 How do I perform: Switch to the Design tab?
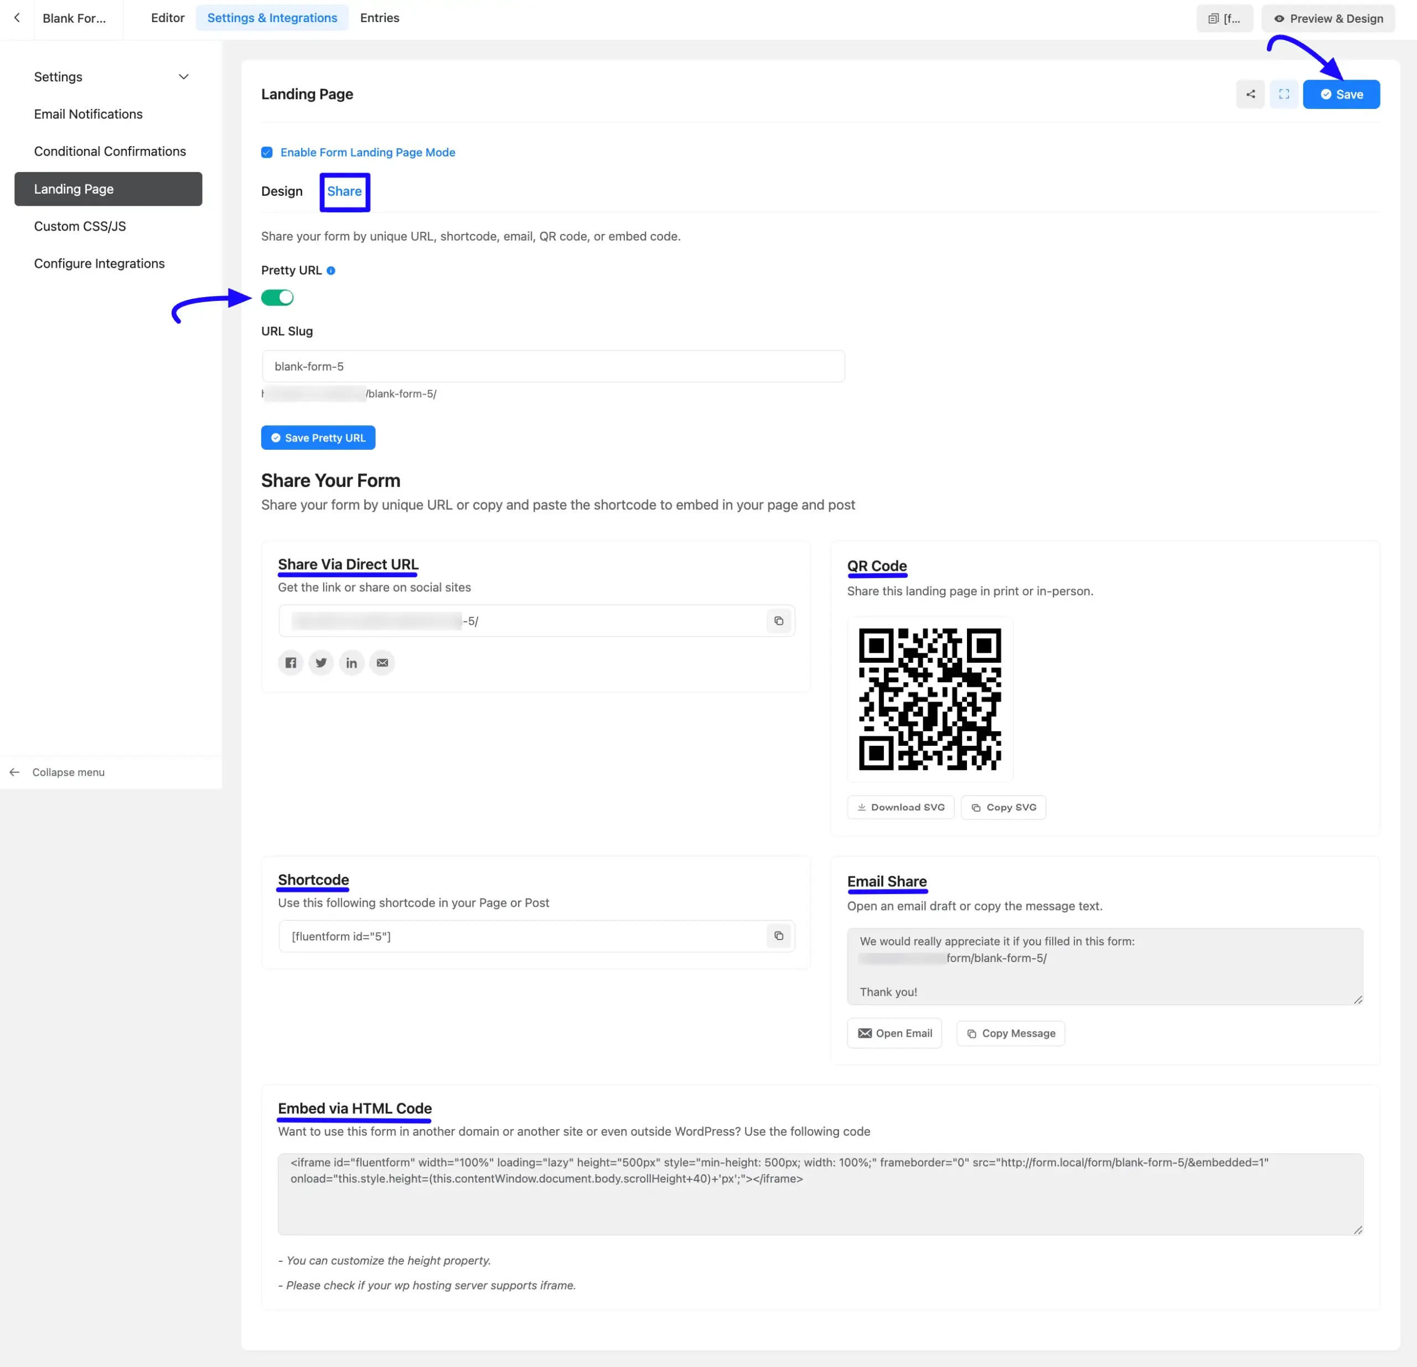point(282,191)
